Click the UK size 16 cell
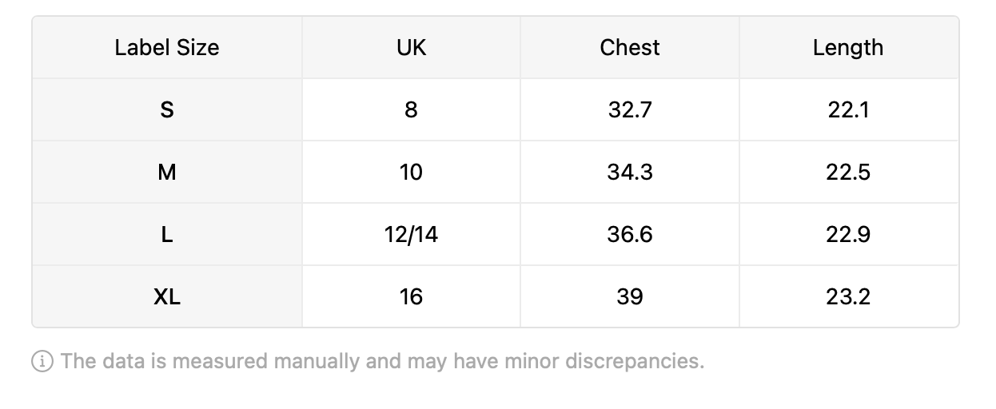This screenshot has width=996, height=409. pos(411,296)
